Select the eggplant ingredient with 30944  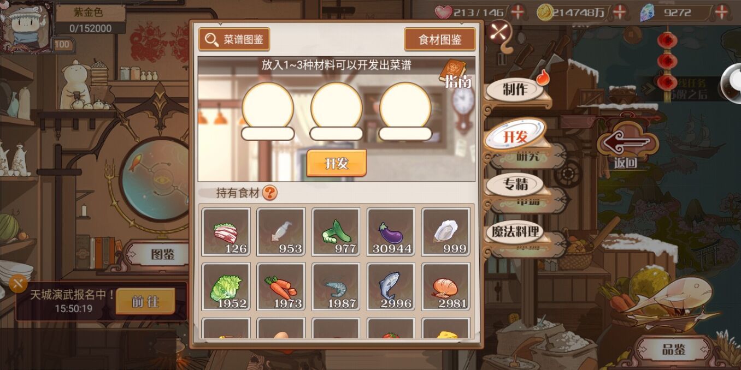(x=391, y=231)
